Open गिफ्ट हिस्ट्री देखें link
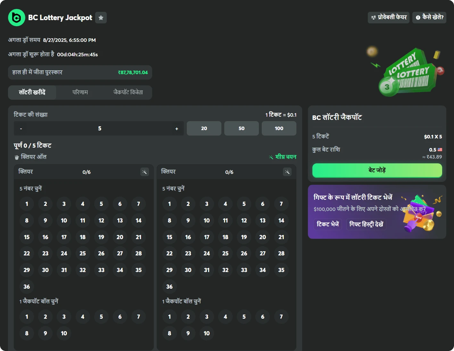 (x=366, y=224)
